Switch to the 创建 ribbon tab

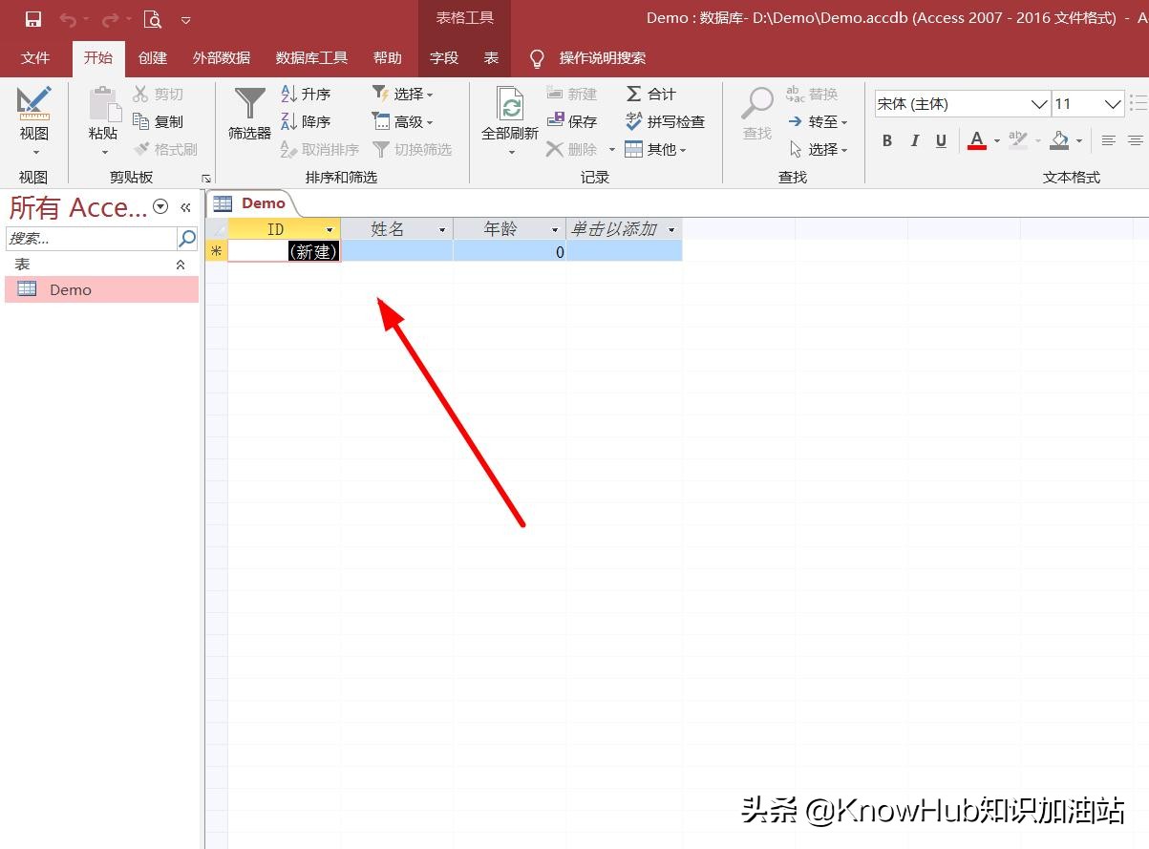[x=153, y=58]
